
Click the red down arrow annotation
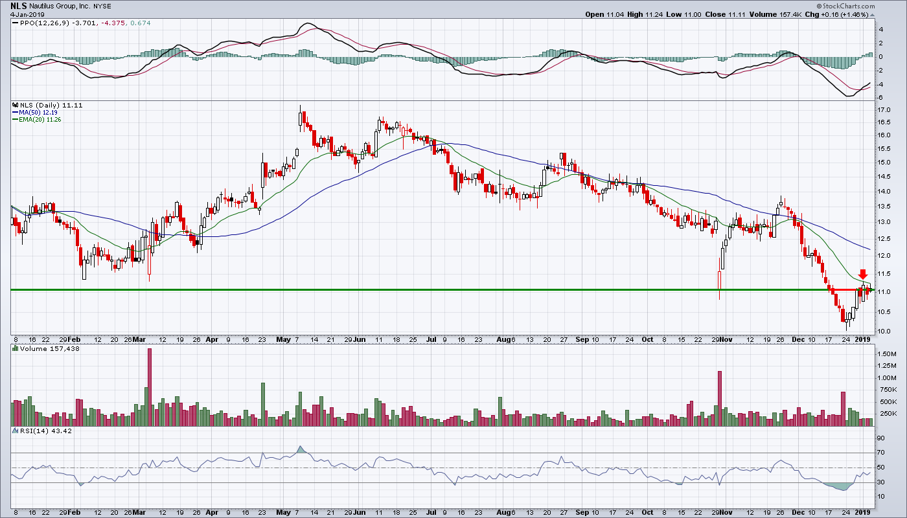(x=863, y=275)
